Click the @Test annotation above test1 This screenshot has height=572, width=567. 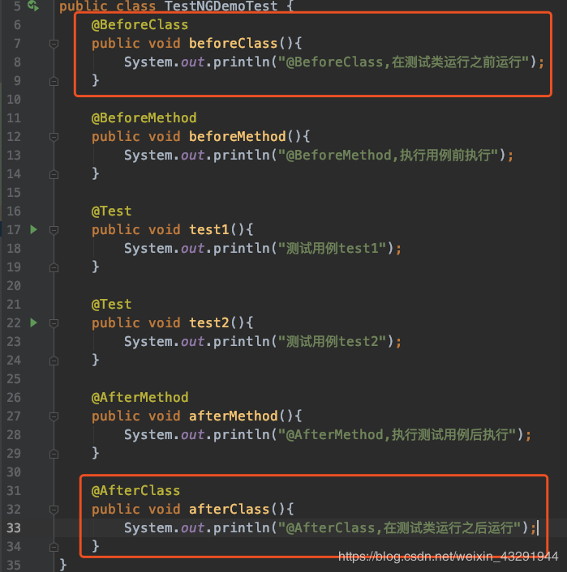[x=111, y=211]
